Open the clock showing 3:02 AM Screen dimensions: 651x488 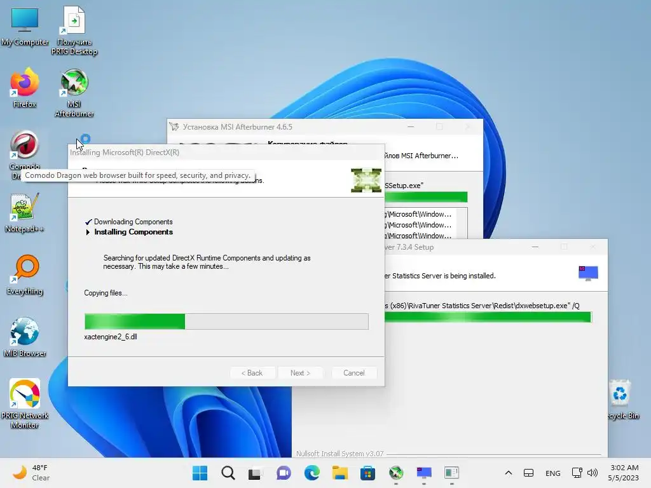(x=624, y=473)
